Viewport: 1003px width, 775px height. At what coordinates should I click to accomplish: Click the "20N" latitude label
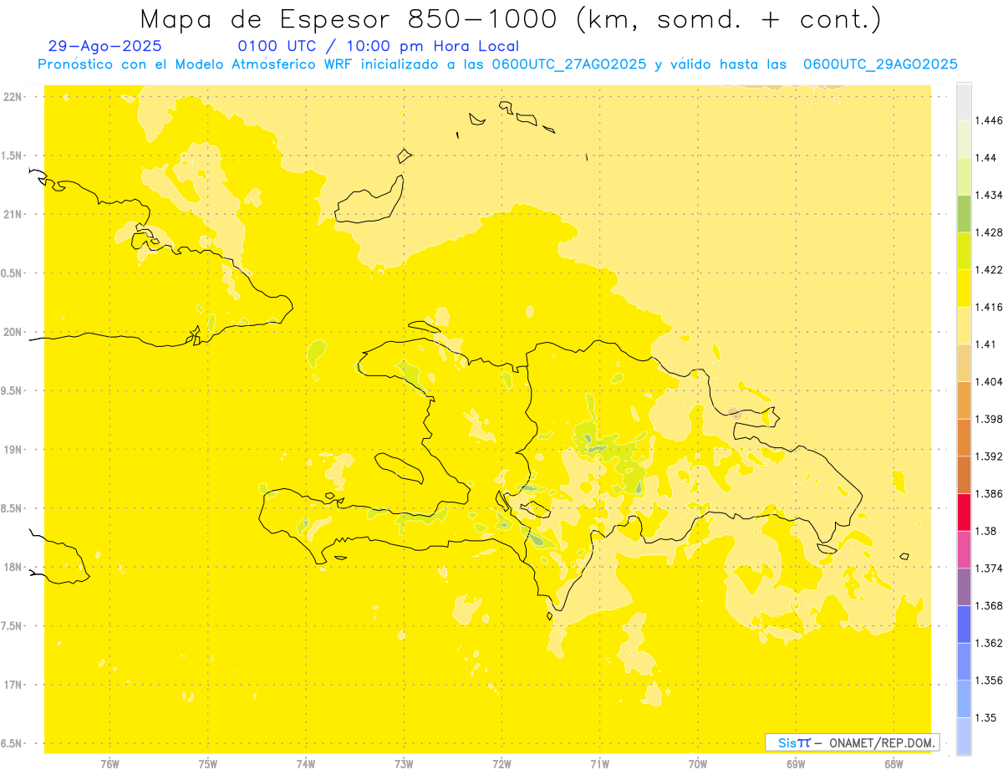(13, 332)
